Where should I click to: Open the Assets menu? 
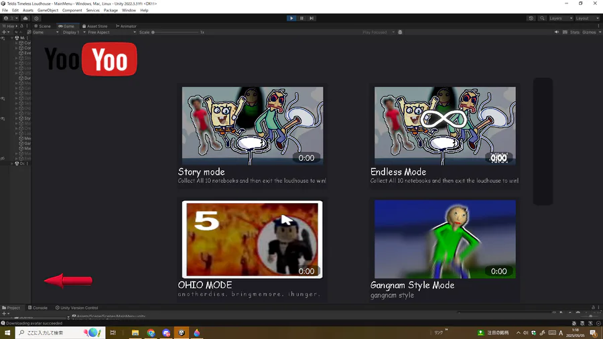click(28, 10)
